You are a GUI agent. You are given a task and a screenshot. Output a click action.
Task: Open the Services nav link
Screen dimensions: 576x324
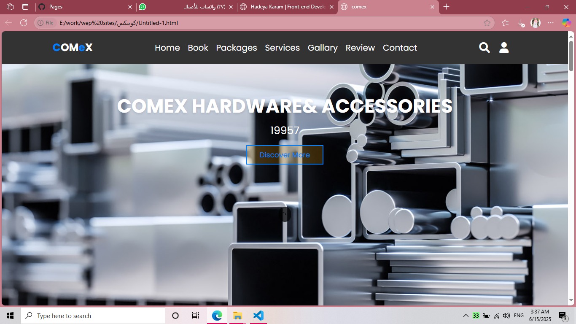pyautogui.click(x=283, y=48)
